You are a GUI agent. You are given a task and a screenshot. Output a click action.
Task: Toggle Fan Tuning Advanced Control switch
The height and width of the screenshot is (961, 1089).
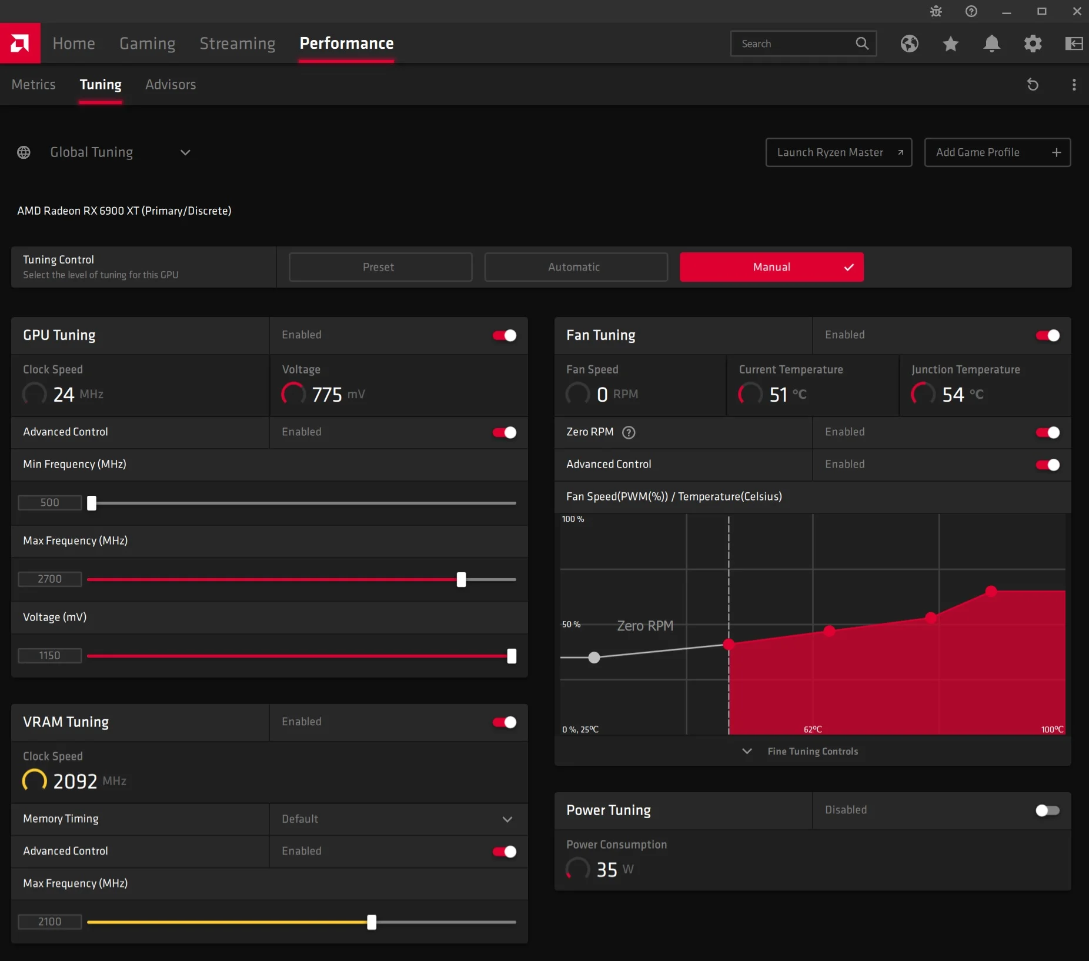1048,465
